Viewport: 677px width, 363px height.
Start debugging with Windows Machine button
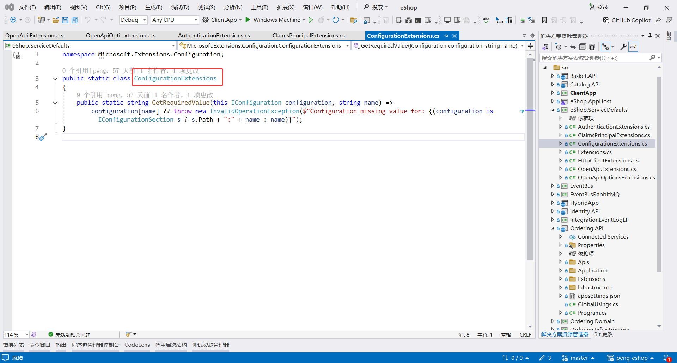273,20
